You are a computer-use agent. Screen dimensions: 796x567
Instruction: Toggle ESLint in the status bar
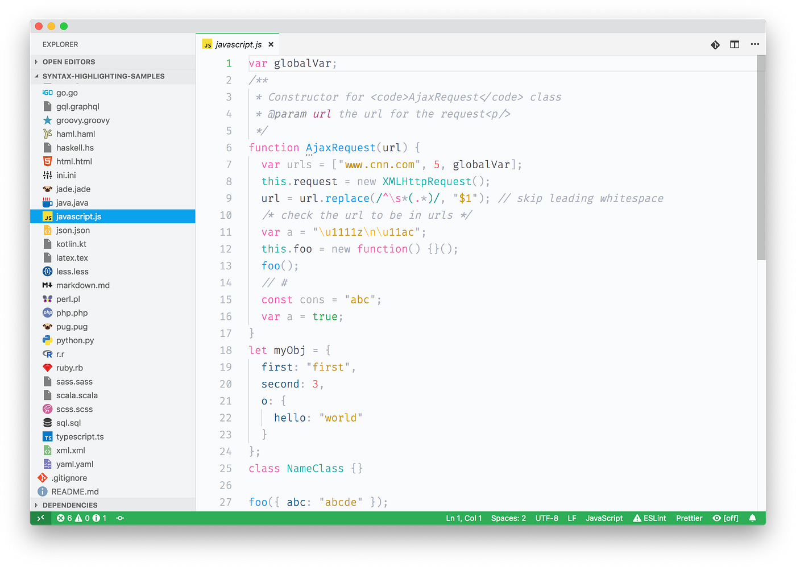pos(649,518)
